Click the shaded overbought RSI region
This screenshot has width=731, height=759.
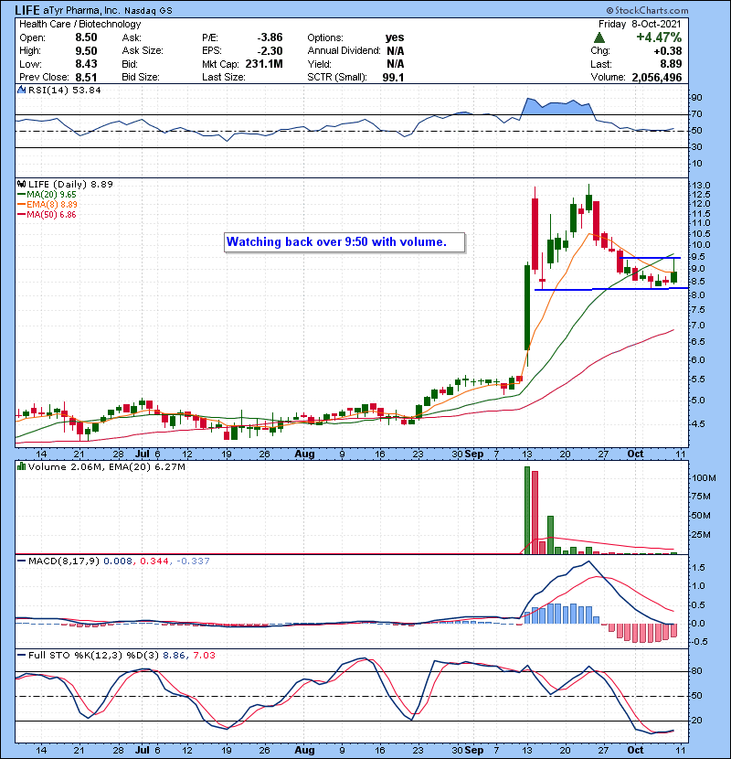point(555,106)
